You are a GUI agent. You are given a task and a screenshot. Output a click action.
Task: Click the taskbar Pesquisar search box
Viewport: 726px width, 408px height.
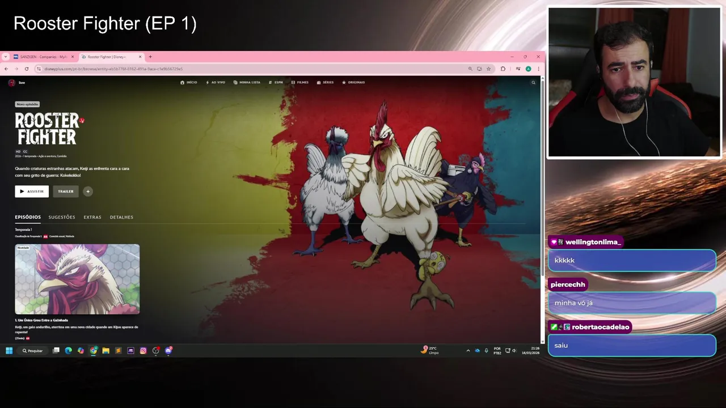(x=33, y=351)
